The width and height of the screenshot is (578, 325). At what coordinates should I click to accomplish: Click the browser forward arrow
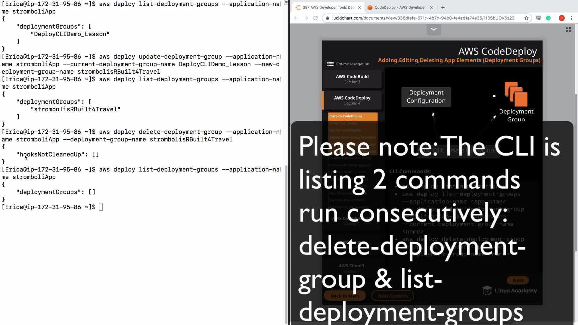point(306,18)
